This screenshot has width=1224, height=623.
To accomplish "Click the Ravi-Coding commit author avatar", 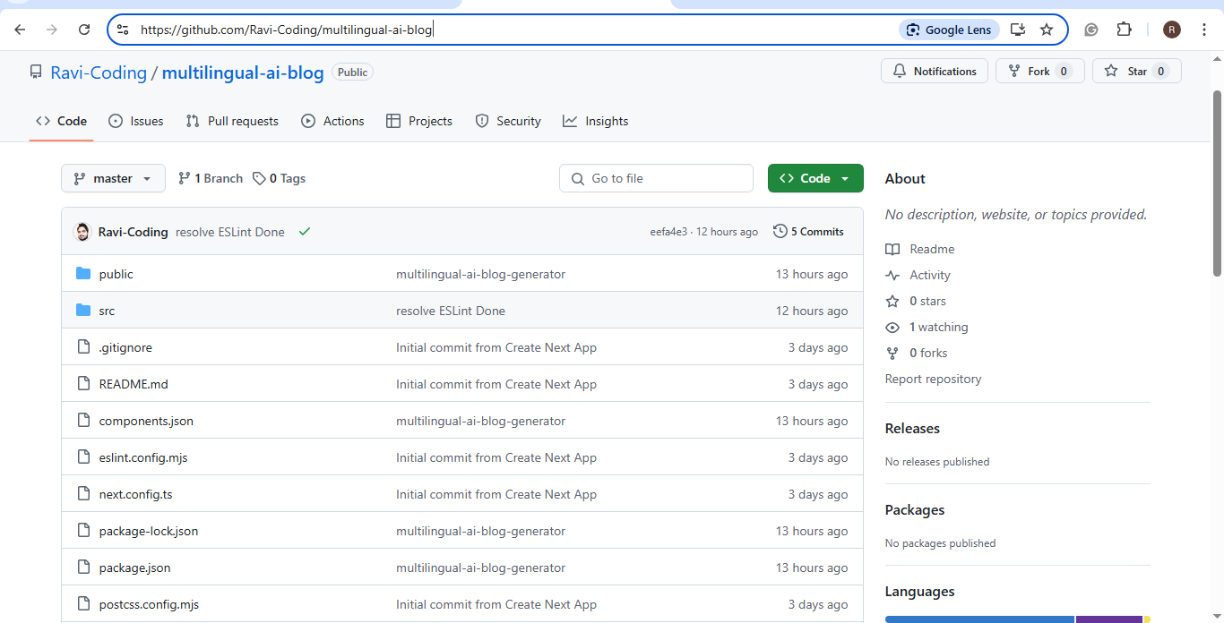I will (82, 232).
